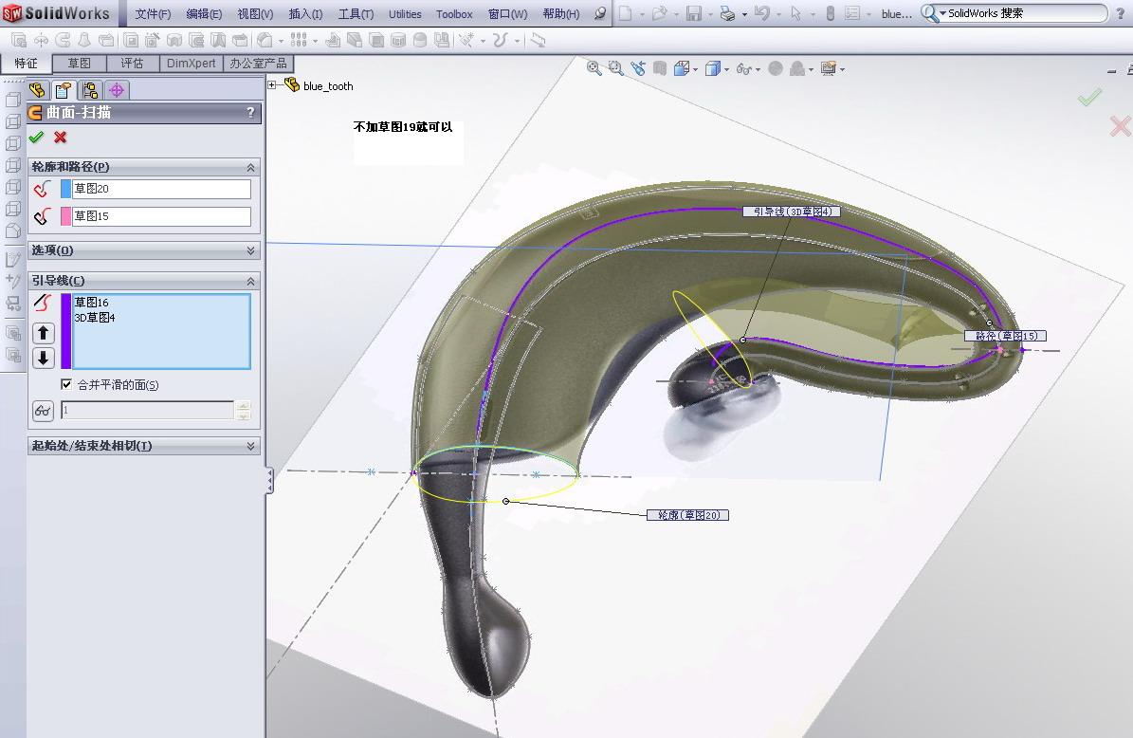Open the SolidWorks search type dropdown

[x=942, y=13]
